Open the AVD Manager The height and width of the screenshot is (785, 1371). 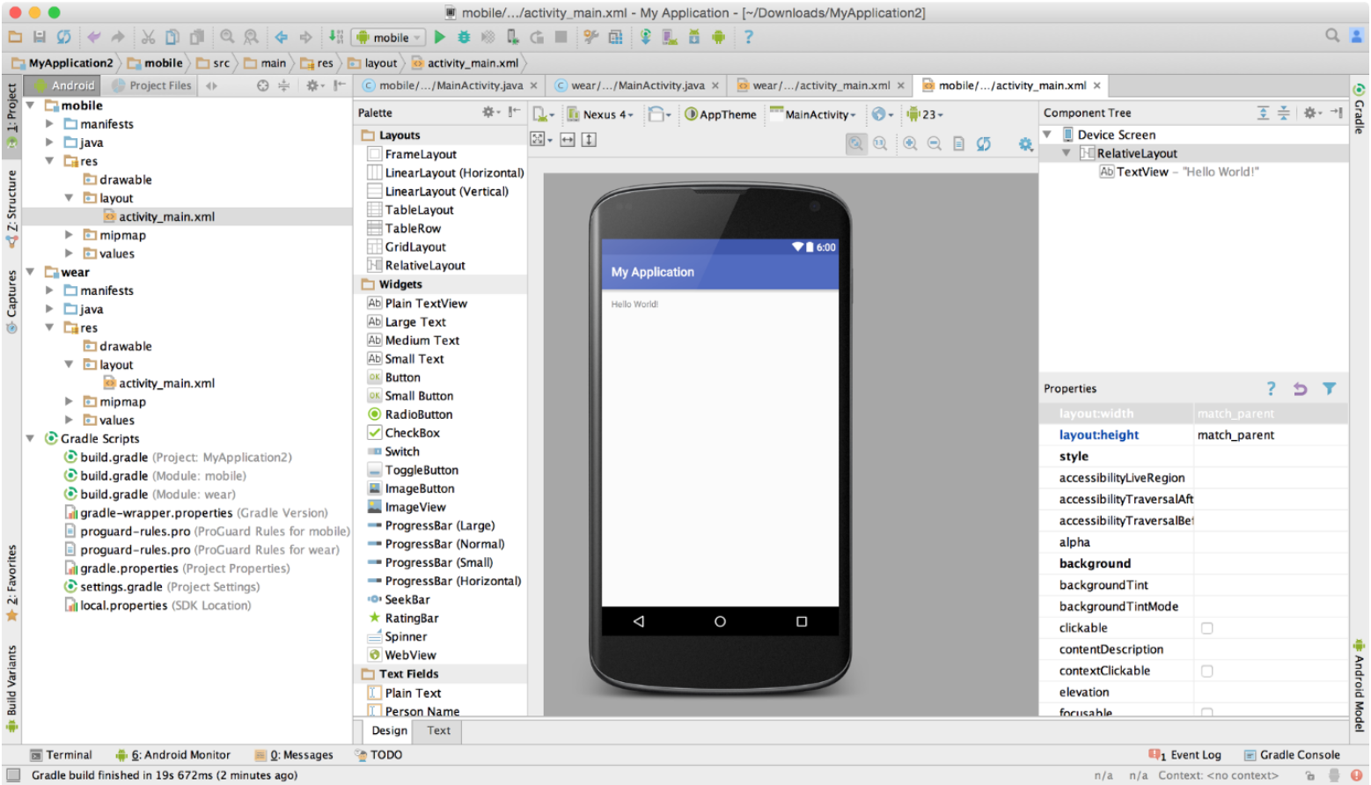coord(669,37)
